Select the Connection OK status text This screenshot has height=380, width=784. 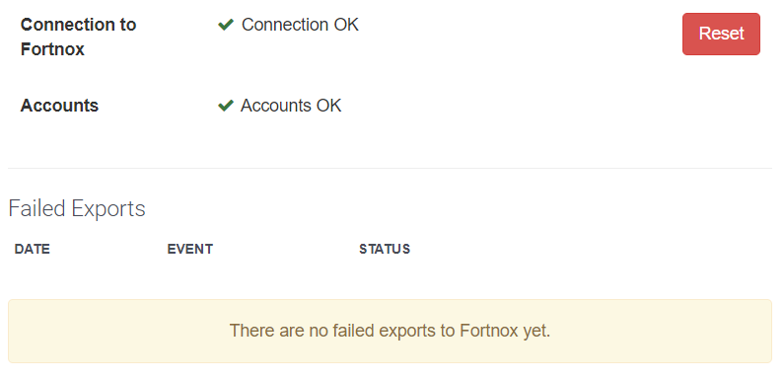point(300,25)
